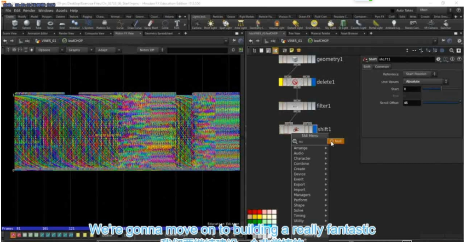
Task: Add an Area Light from the shelf
Action: pyautogui.click(x=241, y=24)
